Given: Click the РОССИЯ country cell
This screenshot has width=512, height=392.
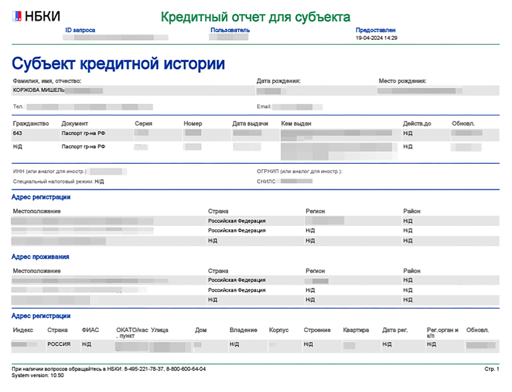Looking at the screenshot, I should (59, 344).
